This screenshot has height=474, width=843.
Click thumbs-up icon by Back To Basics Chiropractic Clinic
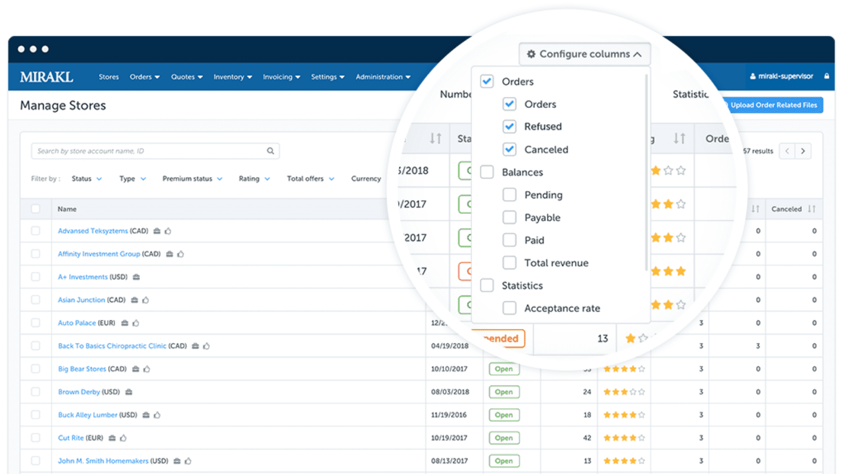pyautogui.click(x=207, y=346)
